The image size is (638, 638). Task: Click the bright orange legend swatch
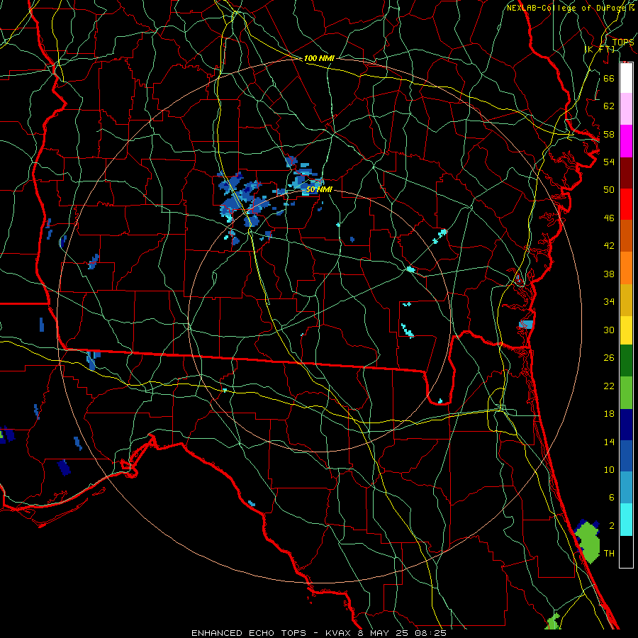(x=626, y=267)
